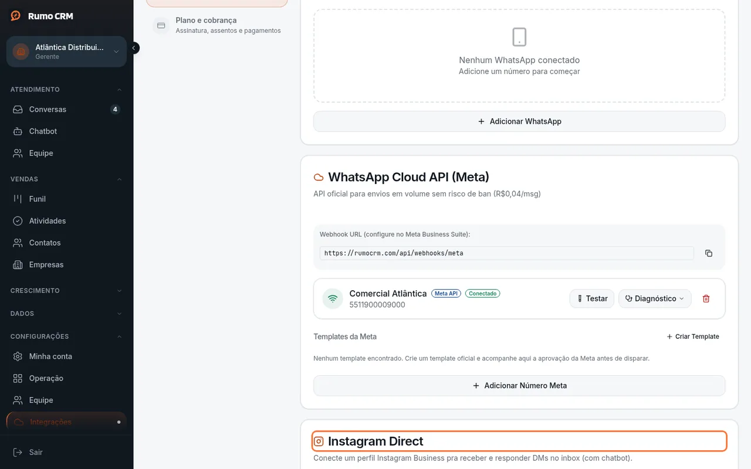Viewport: 751px width, 469px height.
Task: Open the Diagnóstico dropdown
Action: 655,298
